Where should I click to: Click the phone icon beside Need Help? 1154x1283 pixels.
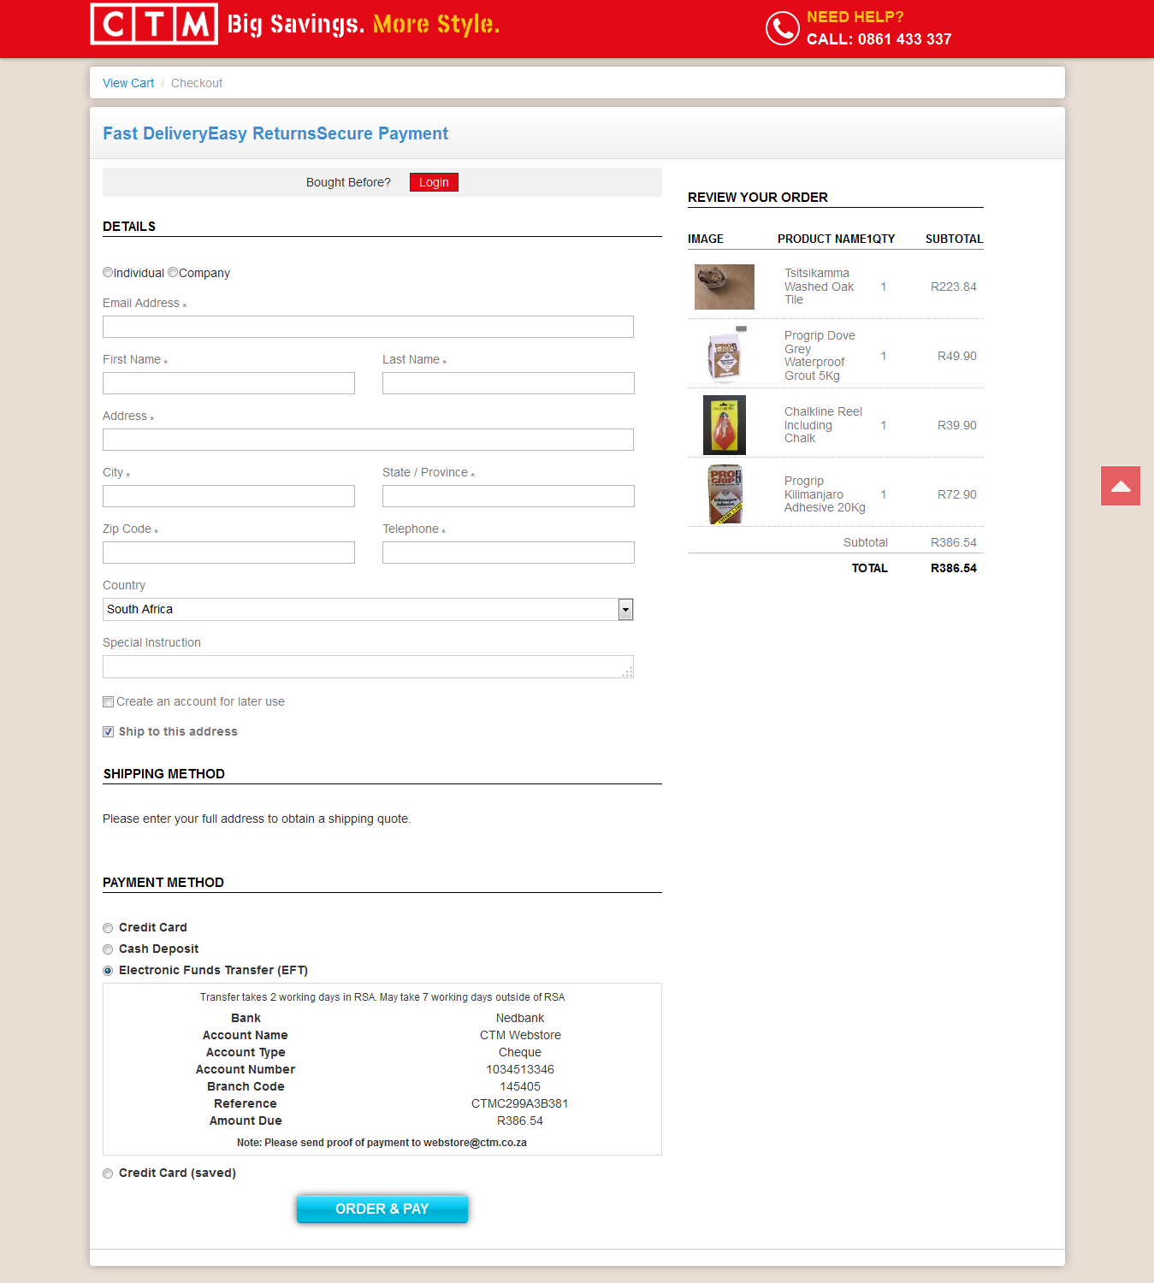click(x=782, y=28)
